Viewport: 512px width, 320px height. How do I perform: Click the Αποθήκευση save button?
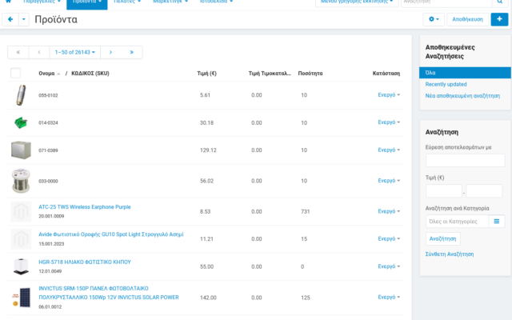pyautogui.click(x=467, y=19)
